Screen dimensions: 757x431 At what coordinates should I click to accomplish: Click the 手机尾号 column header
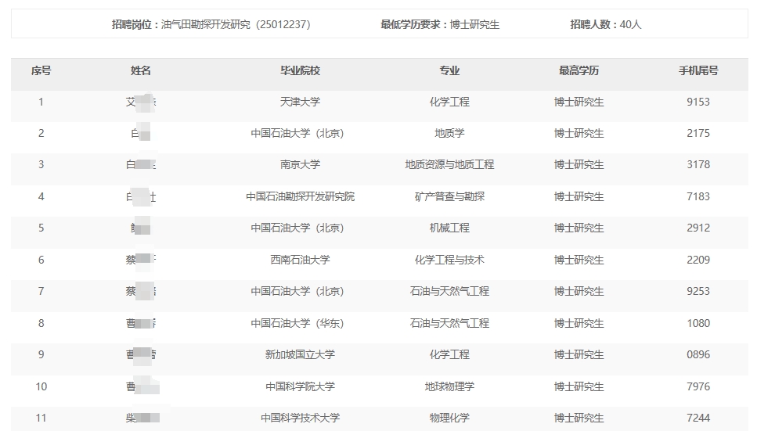click(698, 70)
